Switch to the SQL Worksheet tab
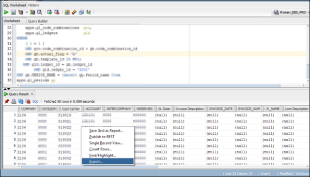The image size is (310, 177). point(15,5)
